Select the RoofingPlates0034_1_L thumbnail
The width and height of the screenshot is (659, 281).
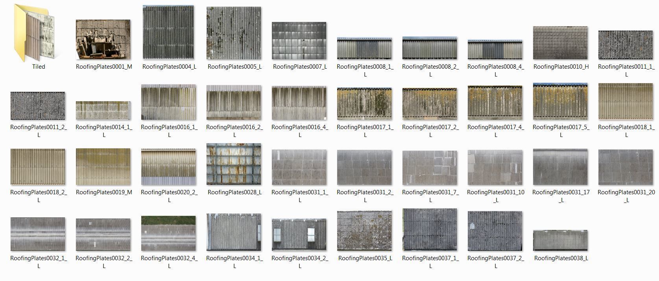coord(234,232)
